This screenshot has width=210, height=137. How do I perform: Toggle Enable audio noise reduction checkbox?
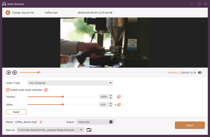8,90
